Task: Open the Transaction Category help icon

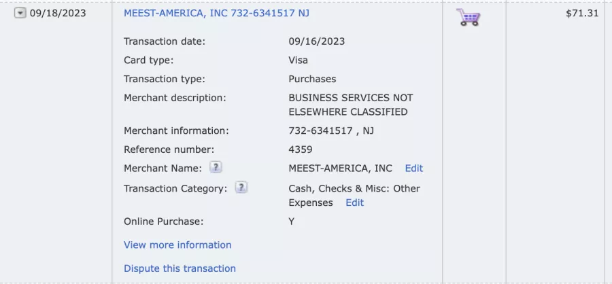Action: pos(241,188)
